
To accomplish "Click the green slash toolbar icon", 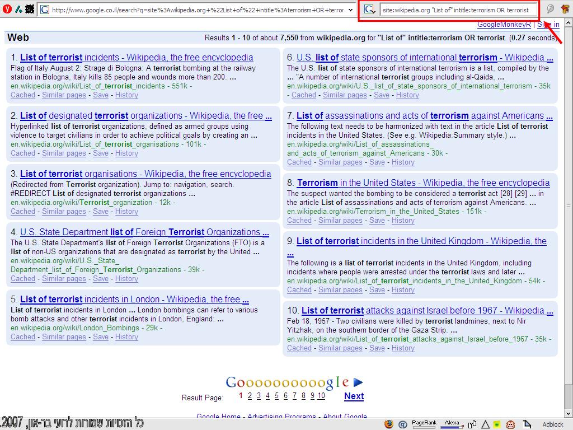I will [x=18, y=10].
